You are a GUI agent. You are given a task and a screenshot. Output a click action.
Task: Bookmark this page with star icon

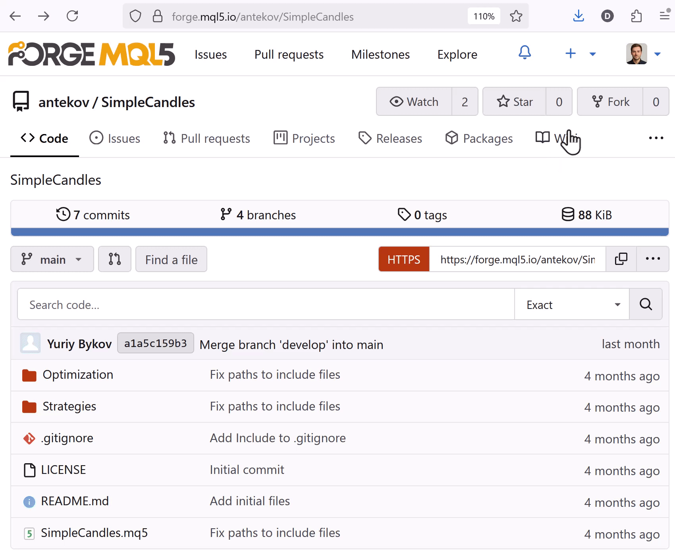pos(516,16)
